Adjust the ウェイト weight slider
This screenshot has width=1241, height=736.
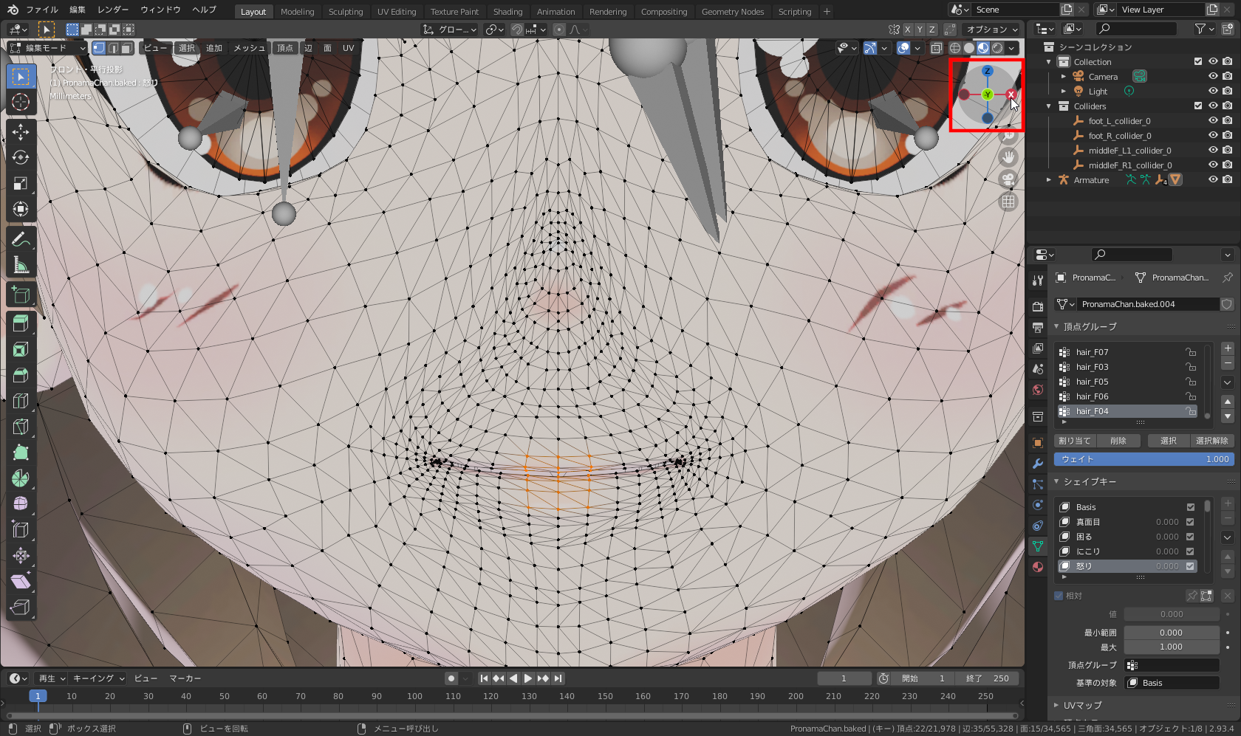[1143, 458]
